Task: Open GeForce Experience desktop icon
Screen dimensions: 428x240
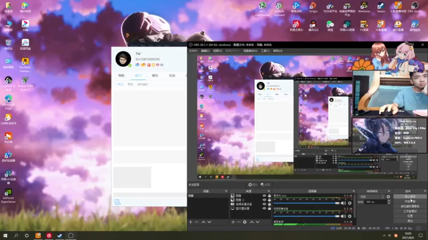Action: [8, 196]
